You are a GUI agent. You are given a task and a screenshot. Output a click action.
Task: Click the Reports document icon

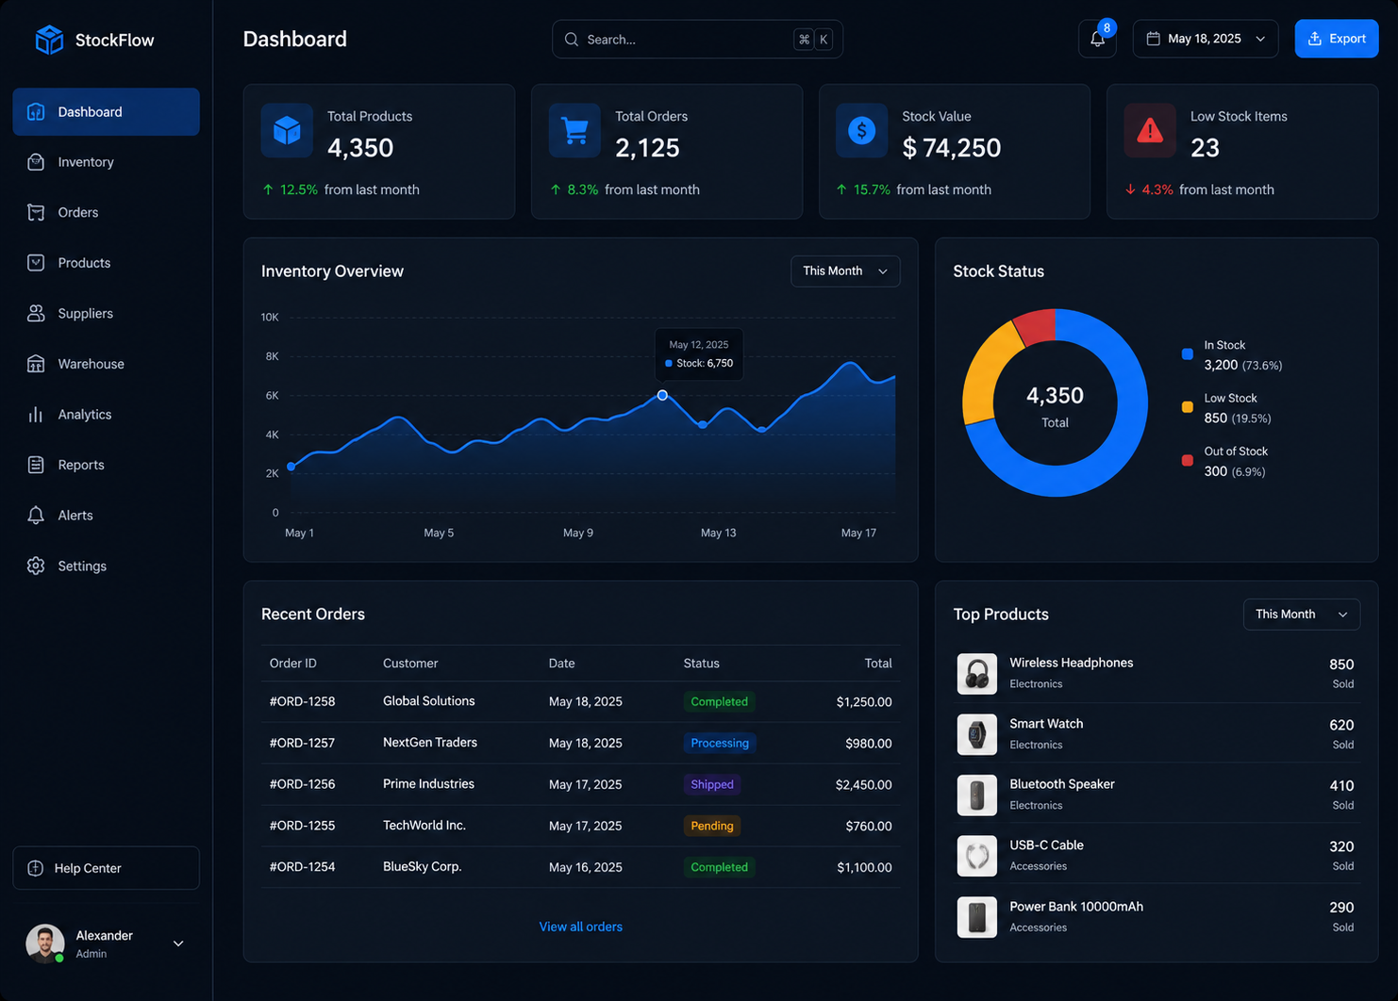click(36, 465)
